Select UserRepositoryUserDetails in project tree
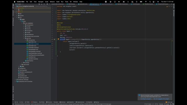The image size is (187, 105). pyautogui.click(x=36, y=55)
